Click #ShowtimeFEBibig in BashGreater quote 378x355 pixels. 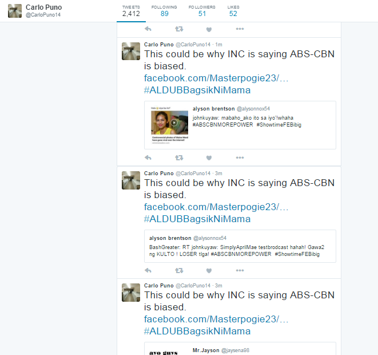[297, 254]
